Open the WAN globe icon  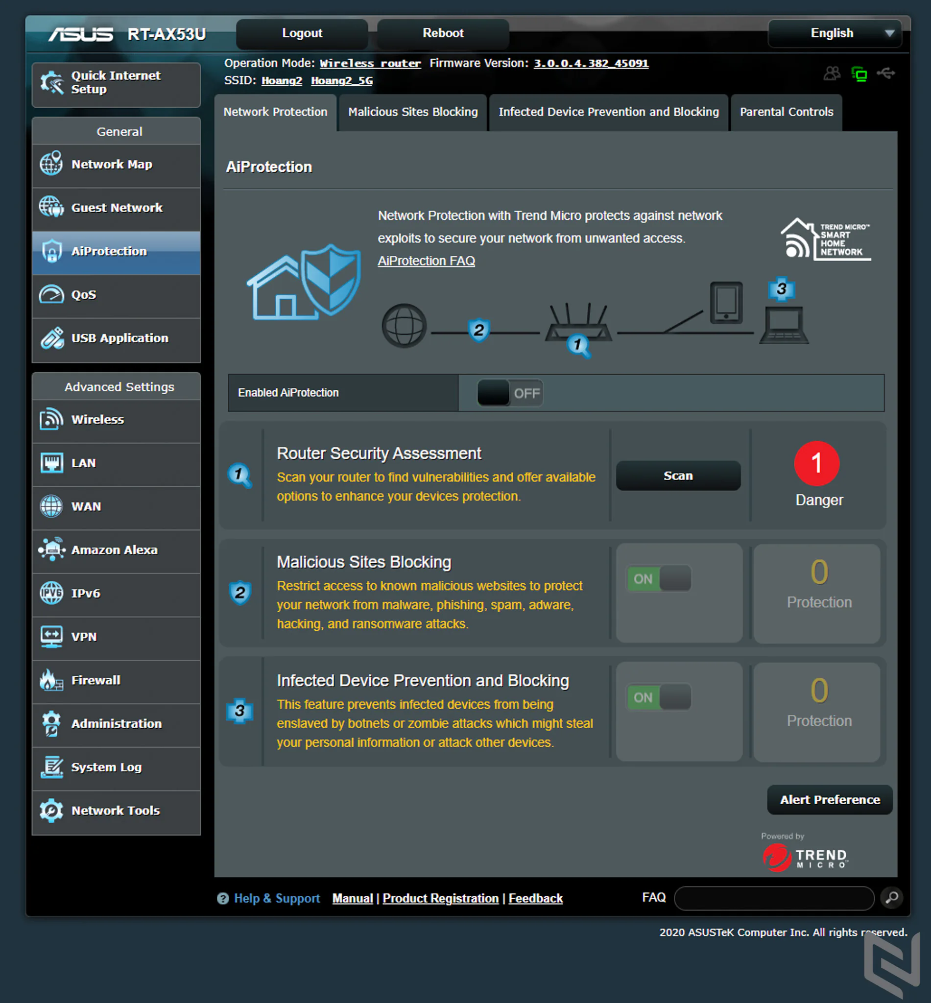point(51,506)
